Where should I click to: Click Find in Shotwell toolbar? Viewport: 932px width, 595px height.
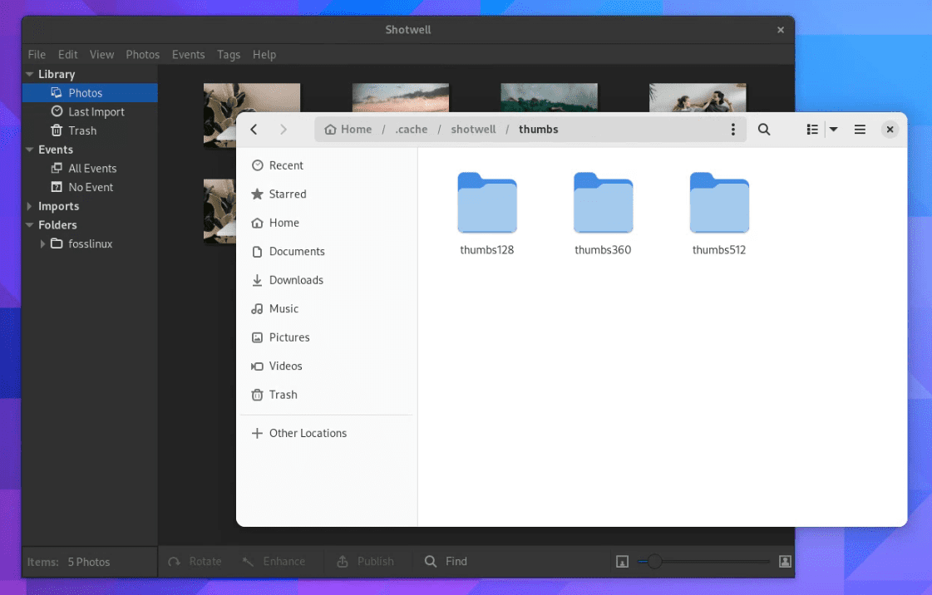click(446, 562)
